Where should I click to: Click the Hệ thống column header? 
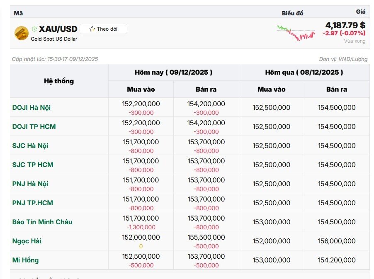(x=59, y=81)
